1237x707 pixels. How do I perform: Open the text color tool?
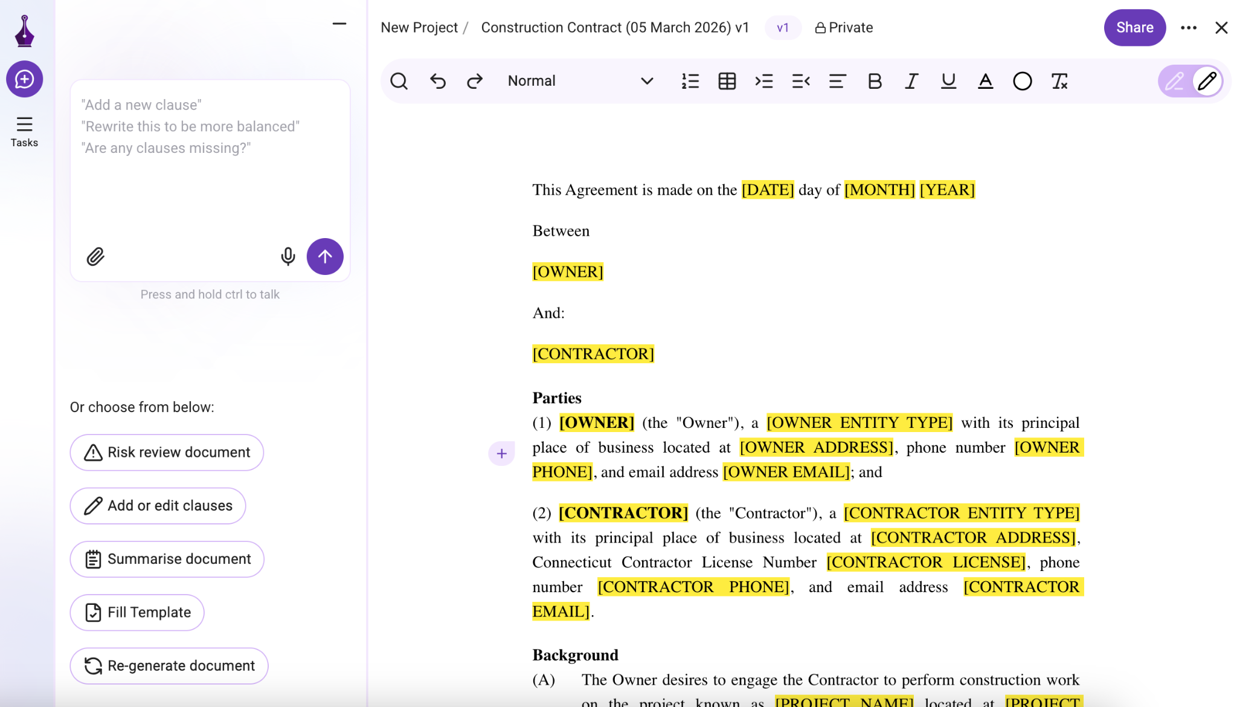pyautogui.click(x=985, y=81)
